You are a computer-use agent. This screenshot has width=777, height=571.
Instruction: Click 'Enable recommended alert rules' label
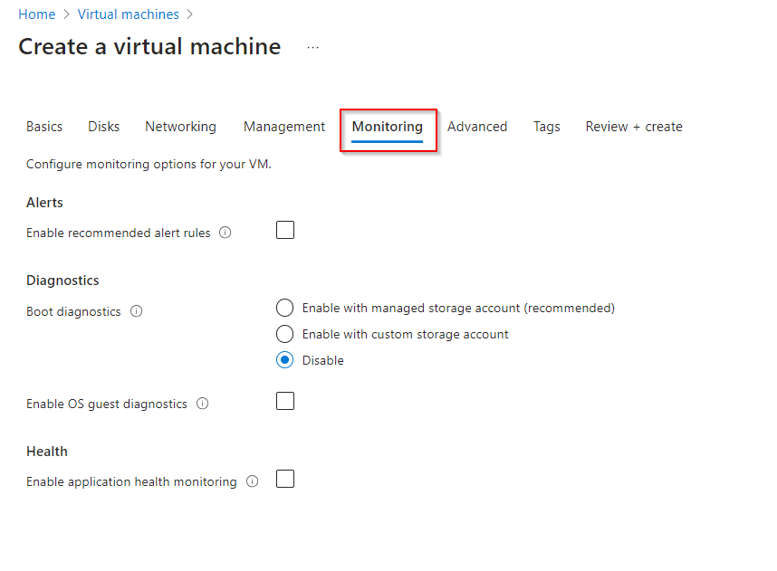coord(118,233)
